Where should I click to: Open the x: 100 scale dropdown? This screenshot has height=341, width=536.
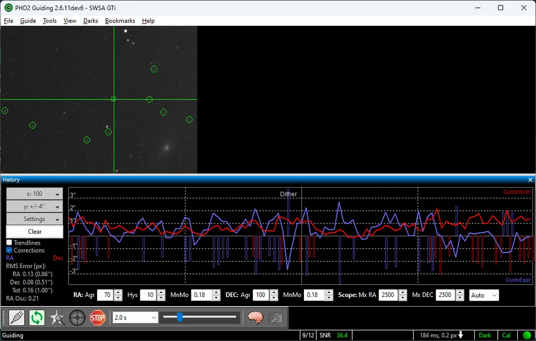(34, 194)
